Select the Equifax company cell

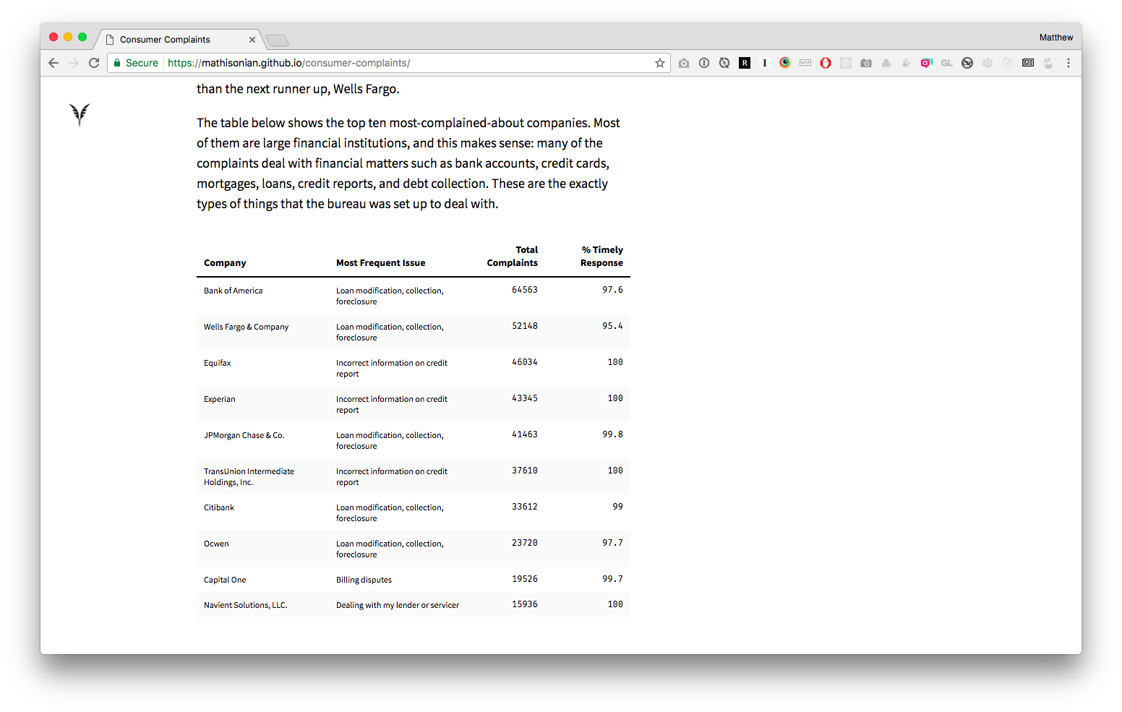217,363
